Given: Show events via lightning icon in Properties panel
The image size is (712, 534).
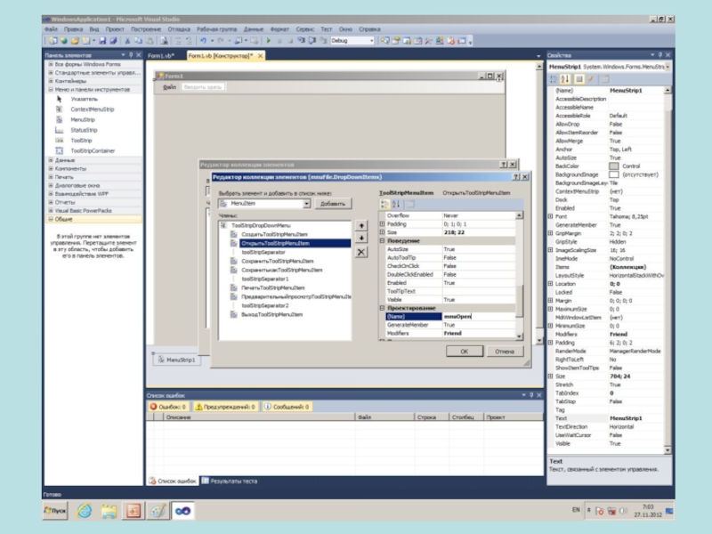Looking at the screenshot, I should click(x=589, y=79).
